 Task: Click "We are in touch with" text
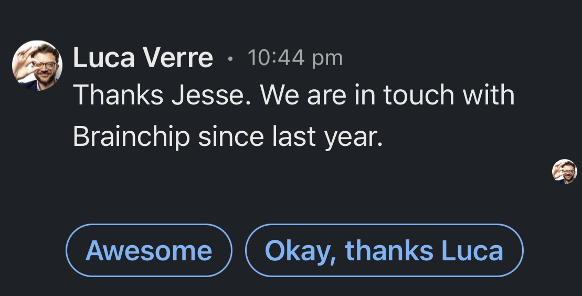coord(387,95)
